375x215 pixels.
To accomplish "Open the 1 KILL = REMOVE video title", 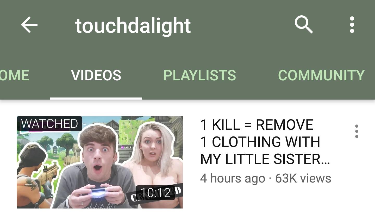I will (x=265, y=142).
